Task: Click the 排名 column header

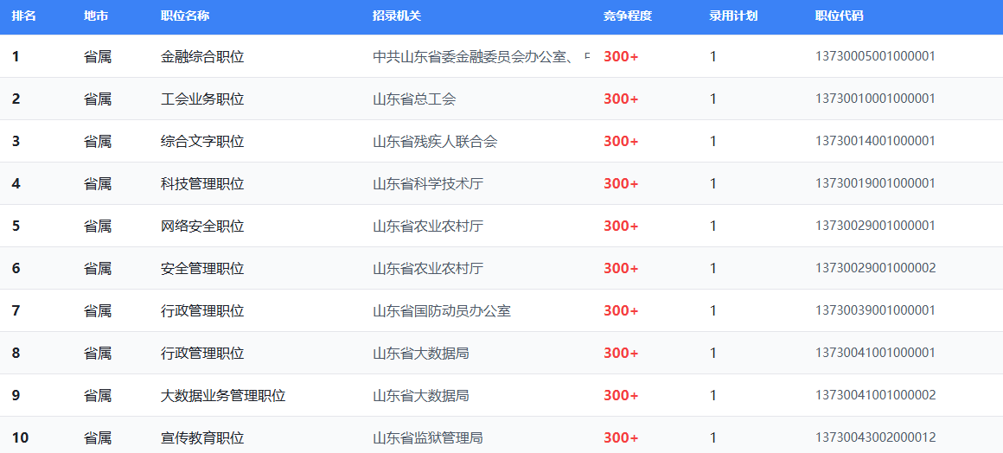Action: (24, 16)
